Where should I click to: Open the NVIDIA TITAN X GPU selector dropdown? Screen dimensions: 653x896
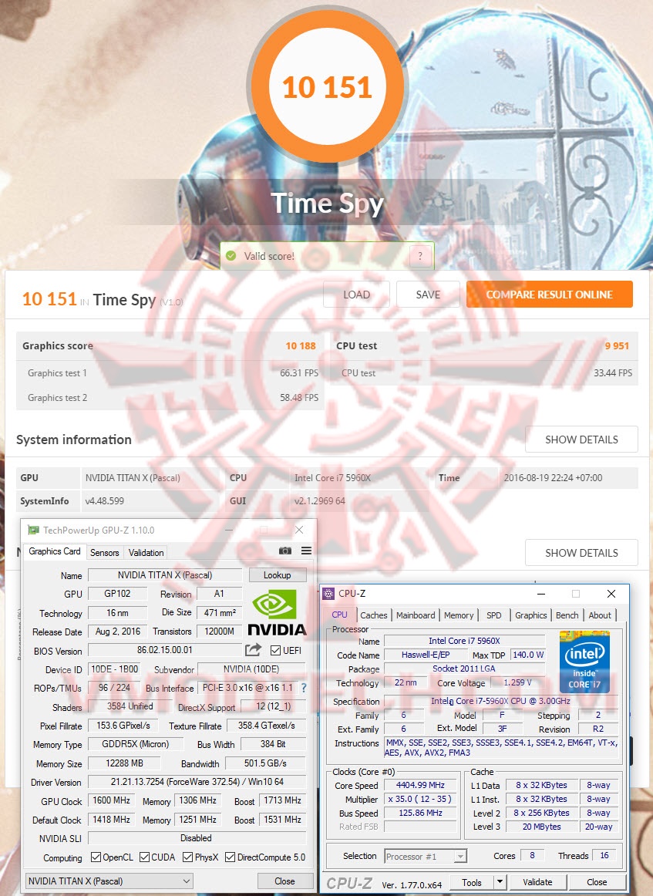[x=109, y=881]
